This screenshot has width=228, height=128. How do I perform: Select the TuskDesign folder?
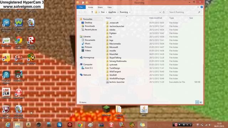pyautogui.click(x=115, y=68)
